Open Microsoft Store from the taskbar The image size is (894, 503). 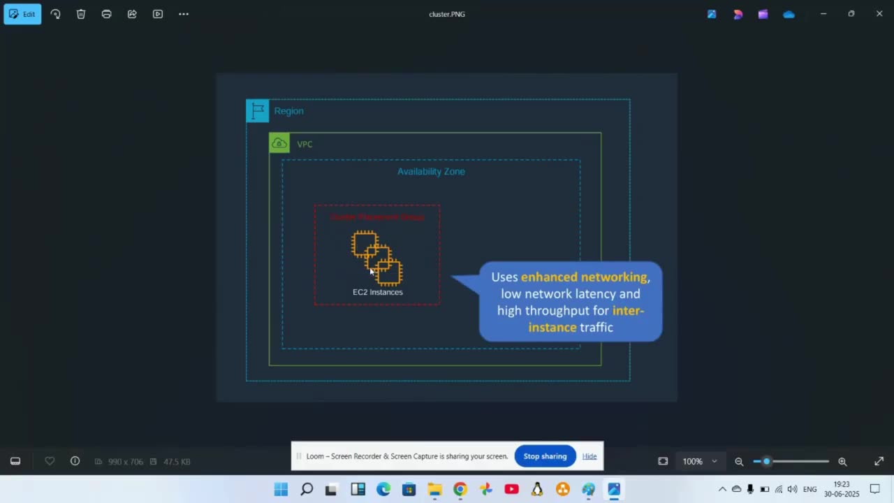[x=409, y=489]
